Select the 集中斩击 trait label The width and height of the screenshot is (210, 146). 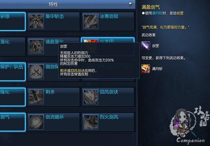point(55,17)
